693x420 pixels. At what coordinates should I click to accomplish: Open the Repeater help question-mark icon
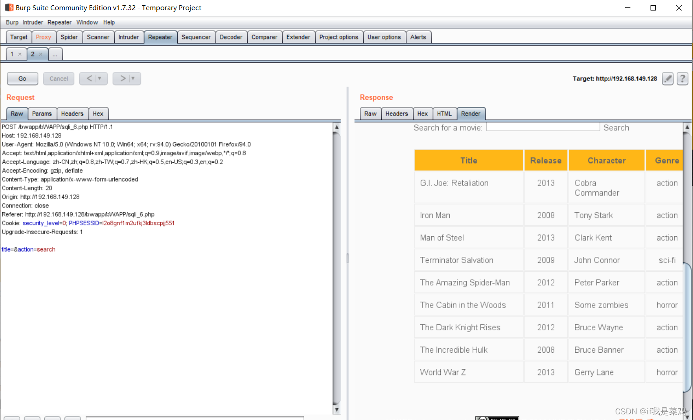682,79
